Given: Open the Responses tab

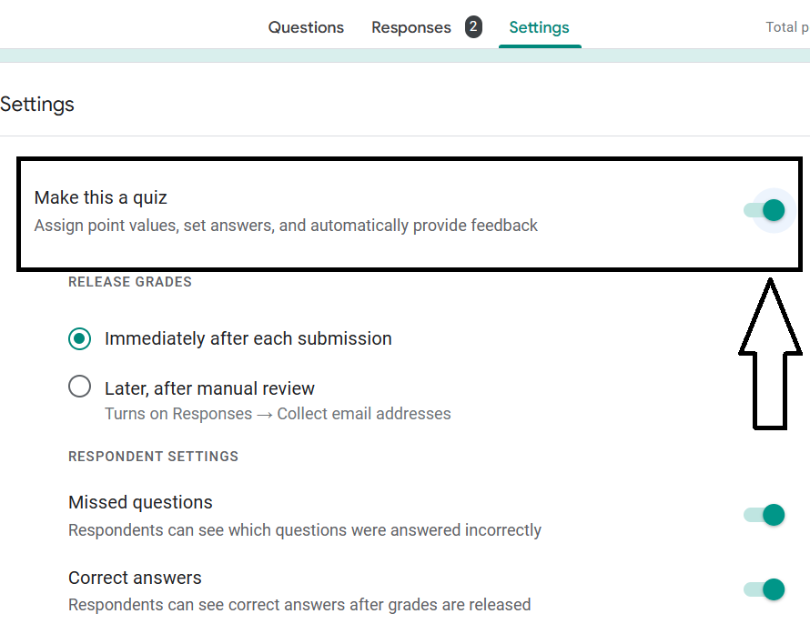Looking at the screenshot, I should pos(410,27).
